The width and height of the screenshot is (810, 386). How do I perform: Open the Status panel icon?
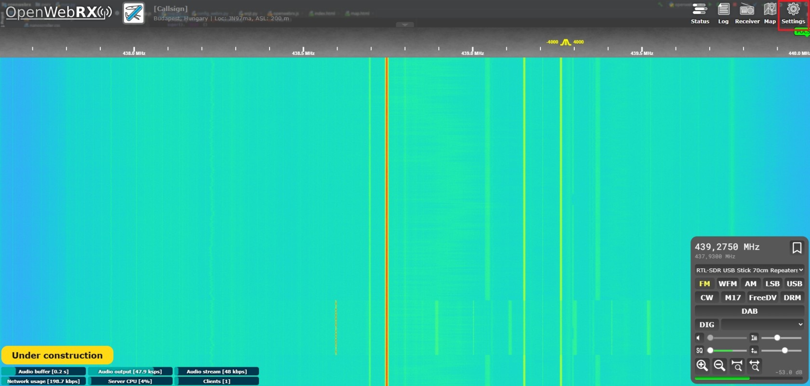tap(700, 13)
